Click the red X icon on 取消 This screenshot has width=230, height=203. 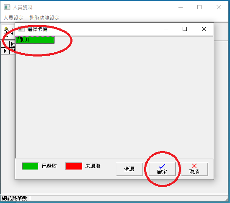tap(194, 166)
